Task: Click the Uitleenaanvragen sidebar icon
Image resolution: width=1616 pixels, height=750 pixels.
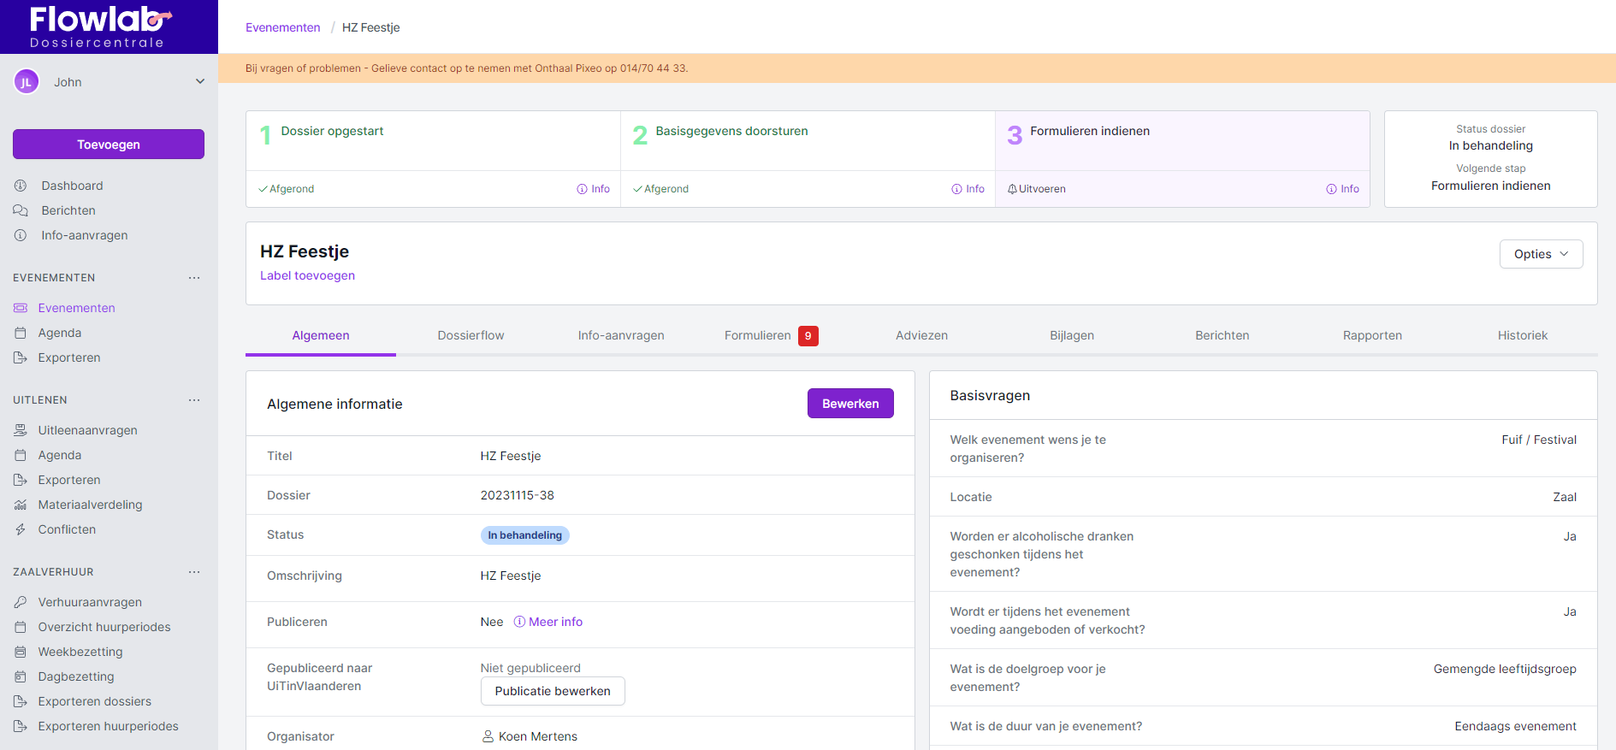Action: [21, 430]
